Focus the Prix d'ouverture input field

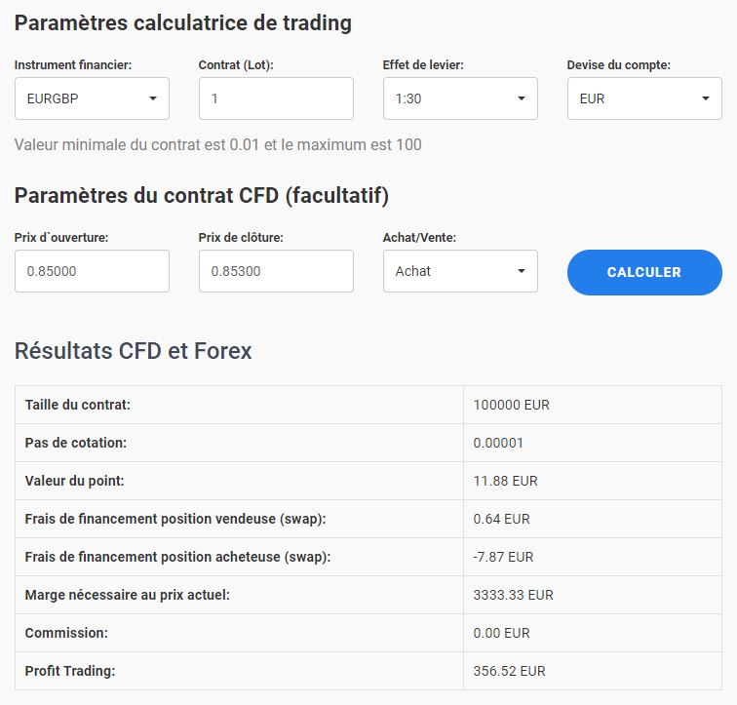[x=92, y=271]
